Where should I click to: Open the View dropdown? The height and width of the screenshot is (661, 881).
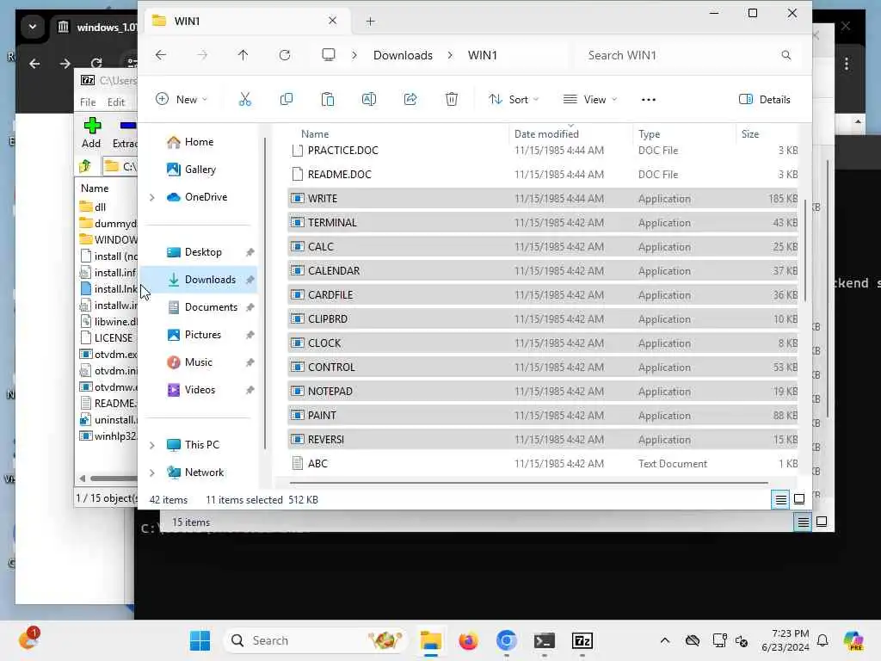click(x=590, y=100)
